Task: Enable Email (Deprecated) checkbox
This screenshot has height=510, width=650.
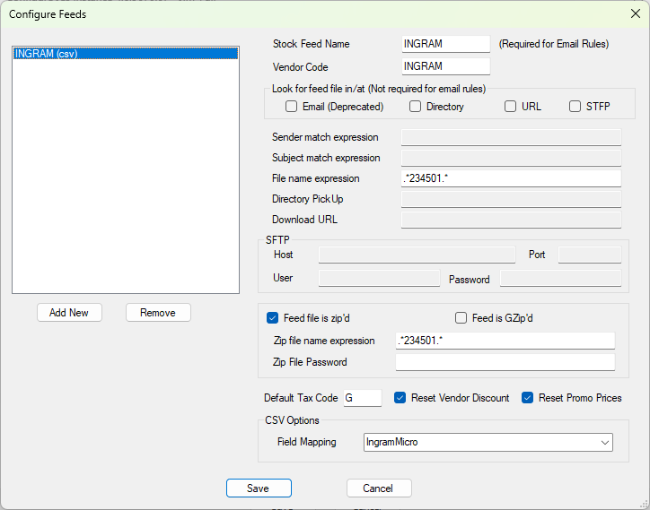Action: coord(291,107)
